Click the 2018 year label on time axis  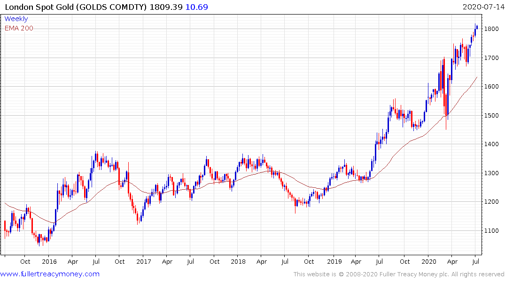[238, 261]
